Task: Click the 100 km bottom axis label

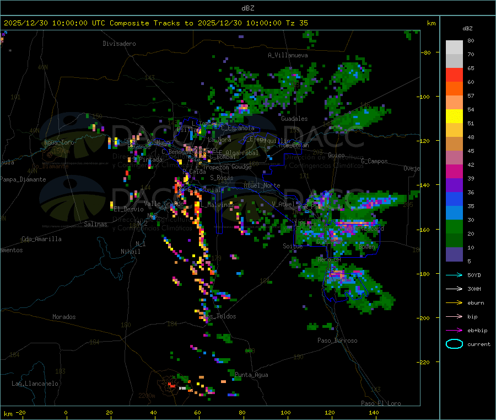Action: click(x=285, y=412)
